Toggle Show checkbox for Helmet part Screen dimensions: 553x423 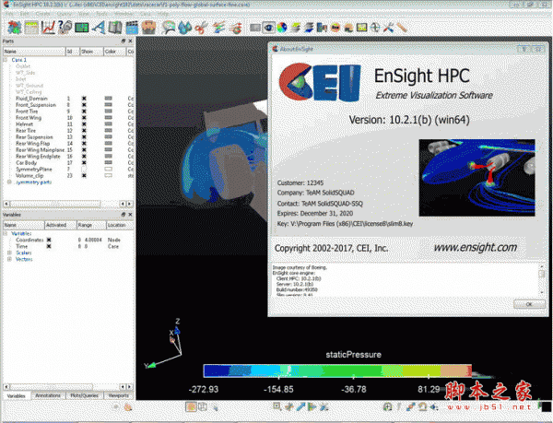(84, 124)
